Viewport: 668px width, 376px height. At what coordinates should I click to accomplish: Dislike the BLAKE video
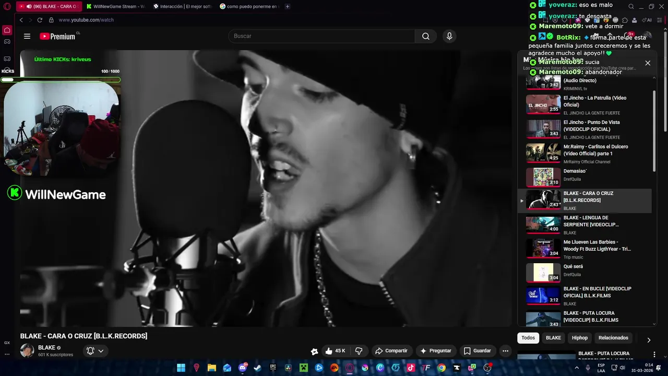pos(359,351)
